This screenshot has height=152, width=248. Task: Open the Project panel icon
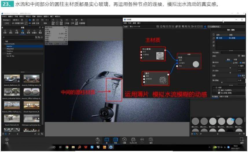click(x=115, y=140)
